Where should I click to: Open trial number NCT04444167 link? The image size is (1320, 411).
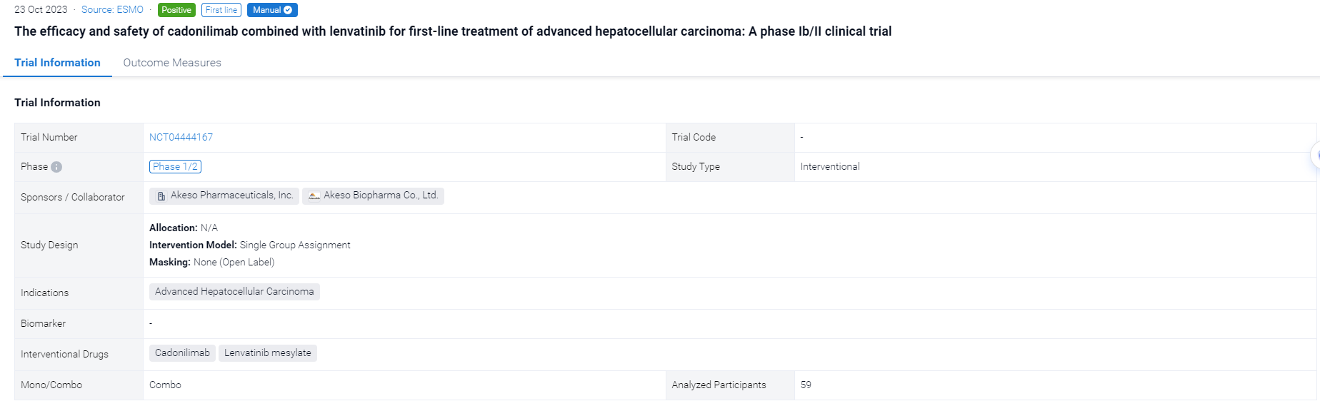coord(181,137)
